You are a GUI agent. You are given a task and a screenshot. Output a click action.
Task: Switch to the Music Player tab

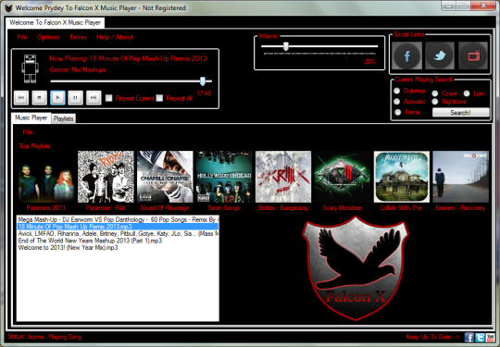31,118
